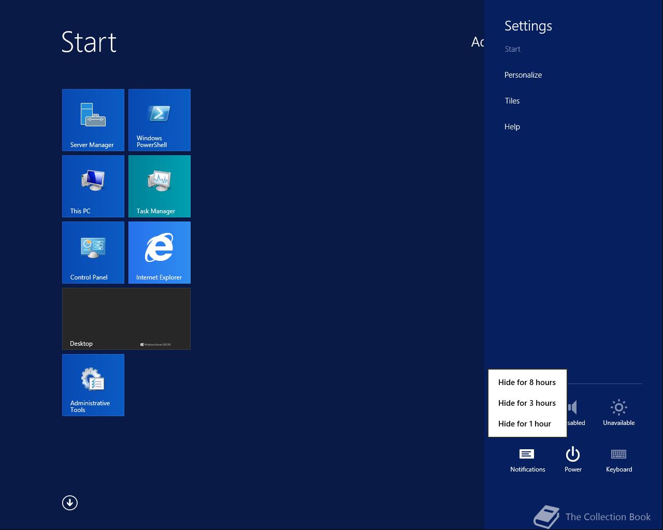Screen dimensions: 663x530
Task: Select Hide for 1 hour
Action: click(527, 424)
